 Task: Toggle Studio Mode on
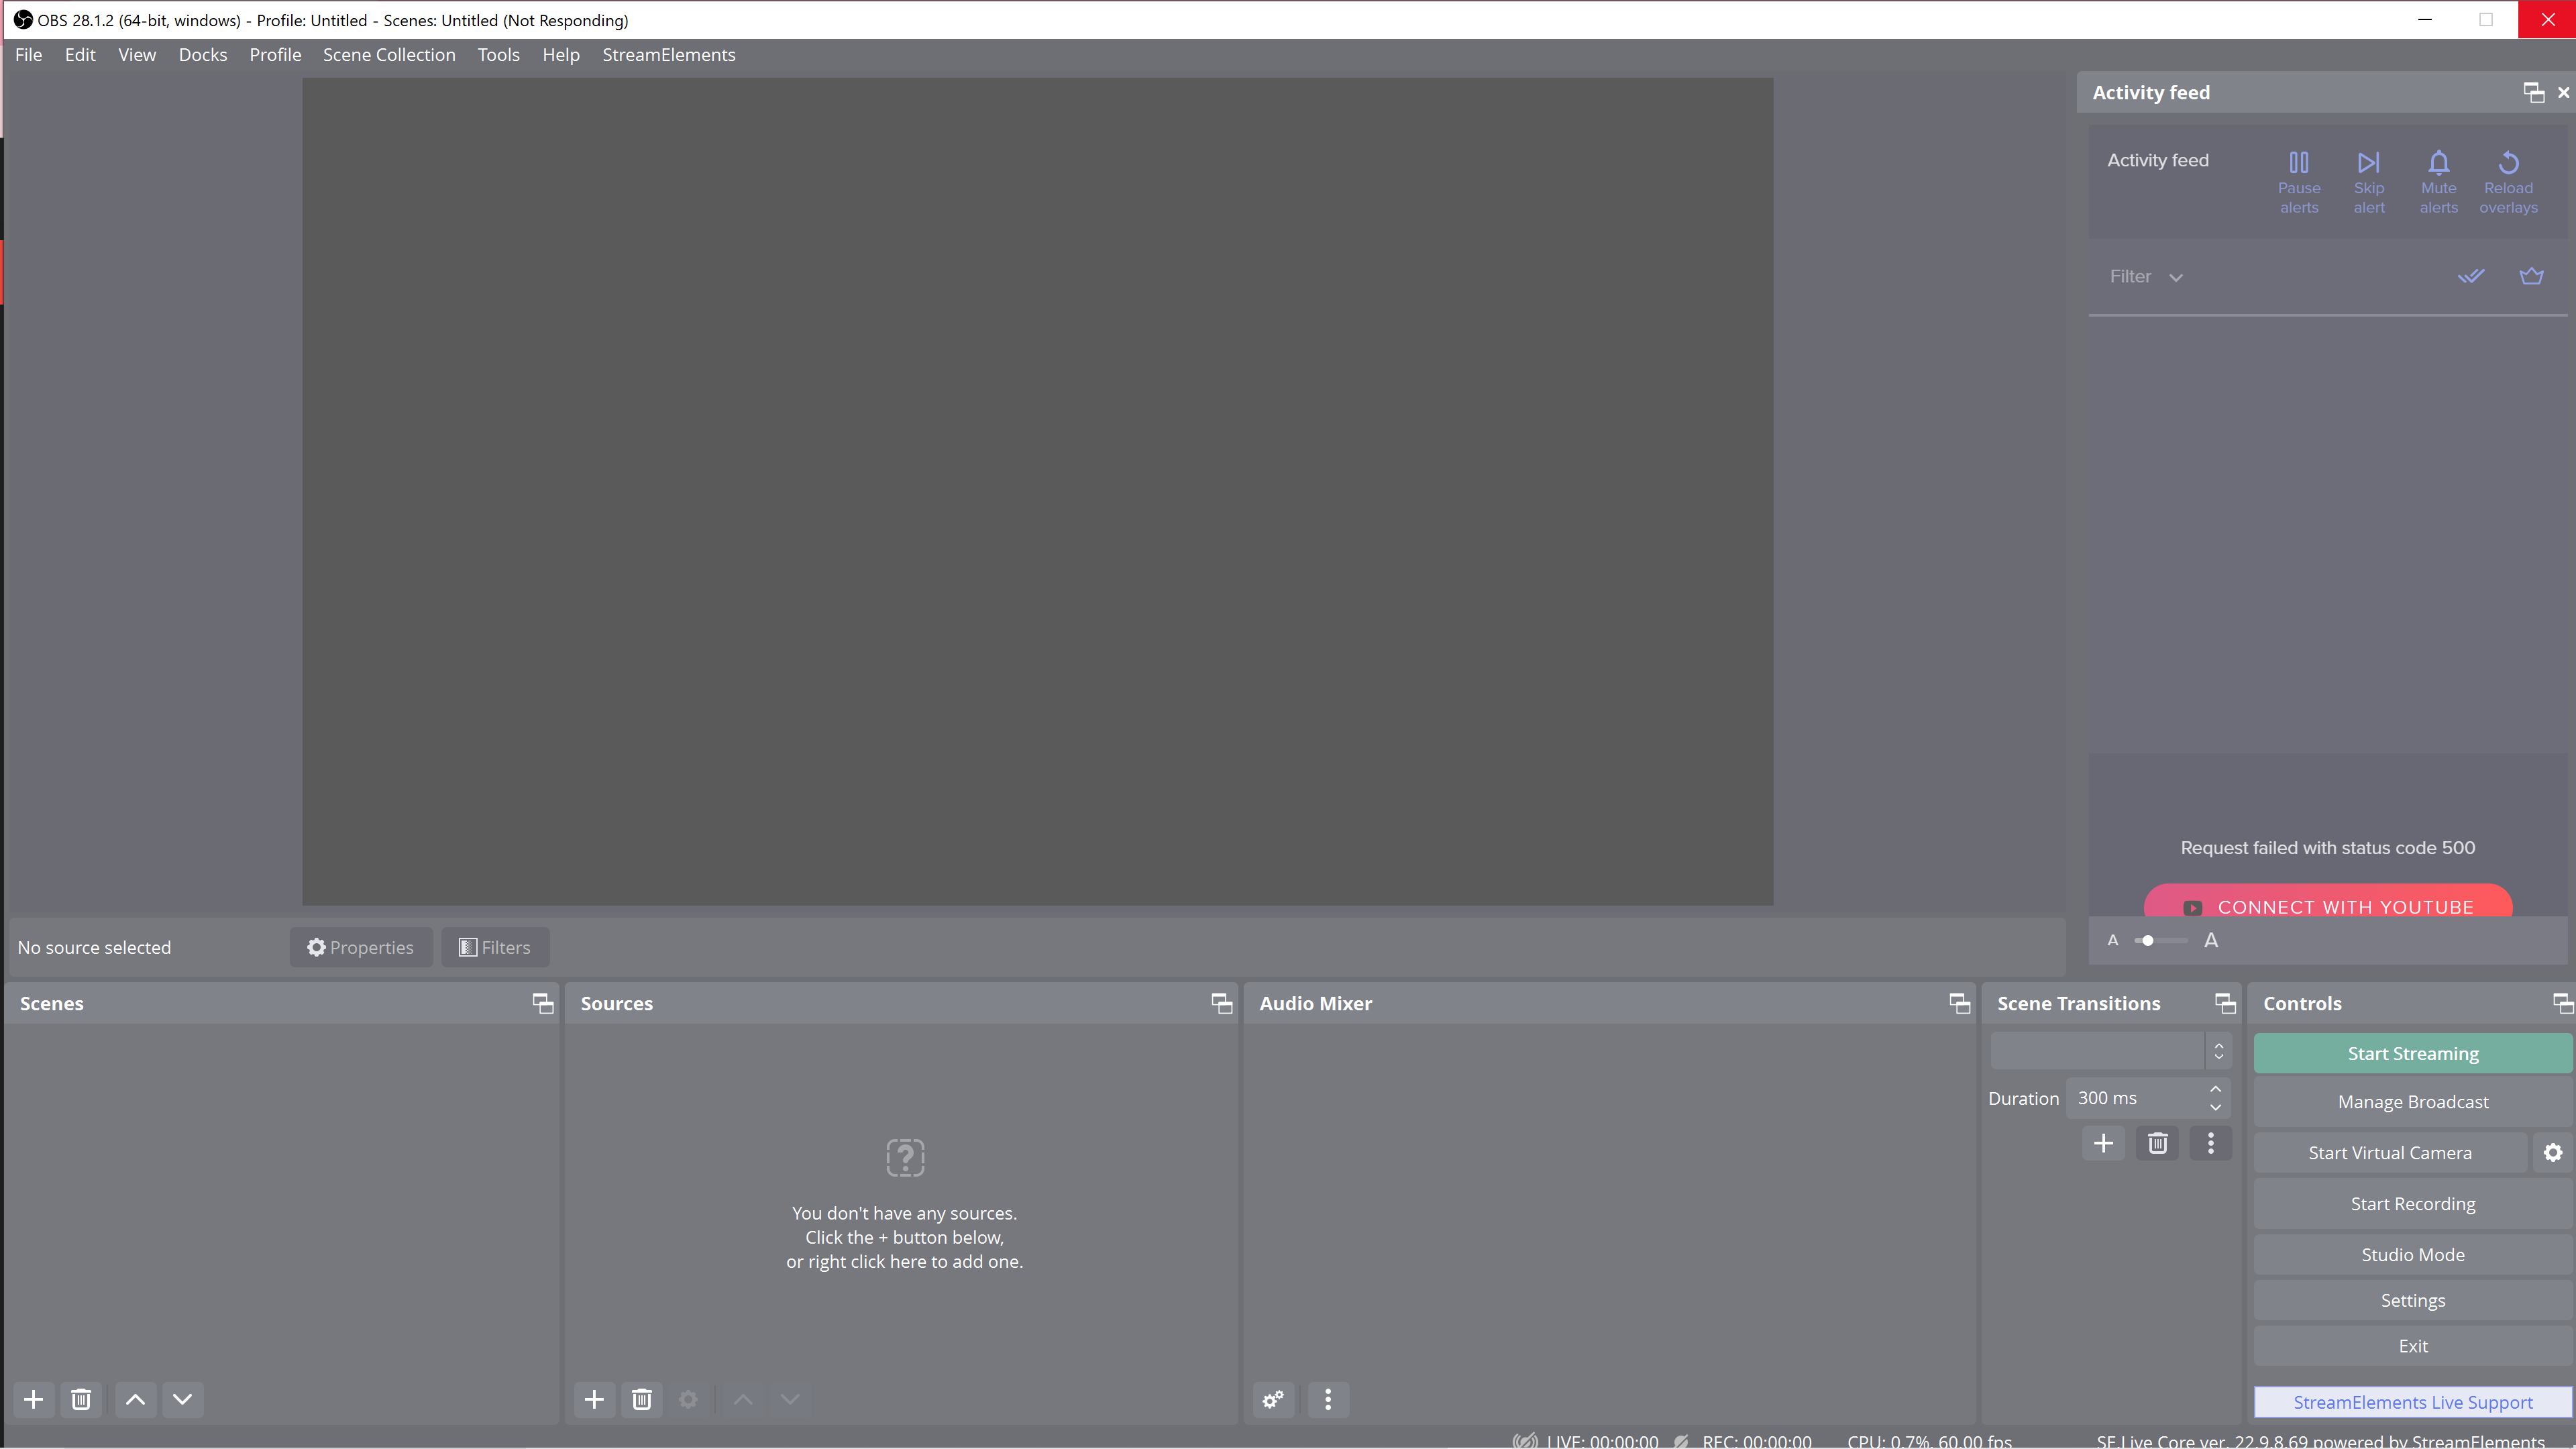(2412, 1255)
